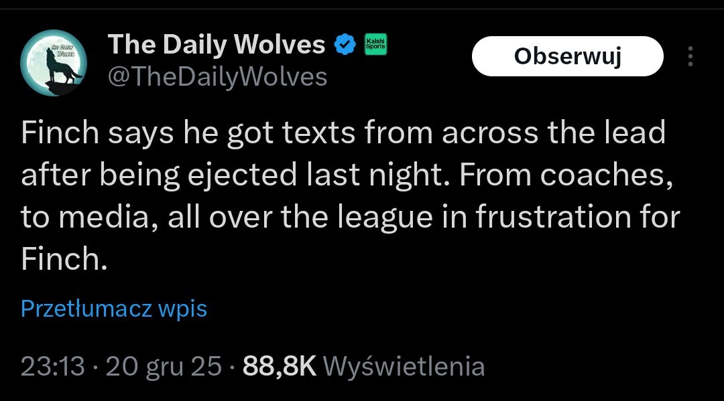Click the tweet's first line starting 'Finch says'
This screenshot has height=401, width=724.
coord(342,133)
